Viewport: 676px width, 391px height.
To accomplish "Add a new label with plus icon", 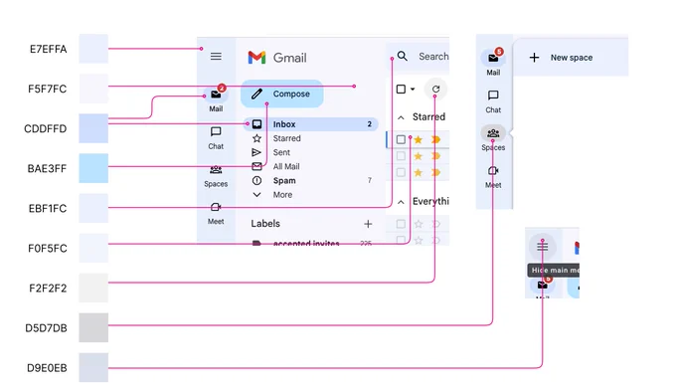I will (368, 224).
